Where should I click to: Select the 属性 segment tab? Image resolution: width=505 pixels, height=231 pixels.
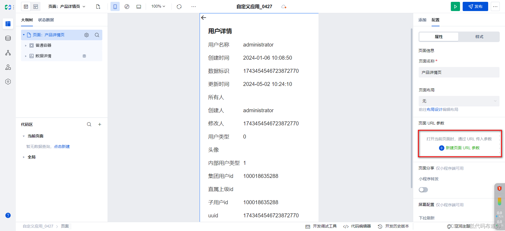439,37
